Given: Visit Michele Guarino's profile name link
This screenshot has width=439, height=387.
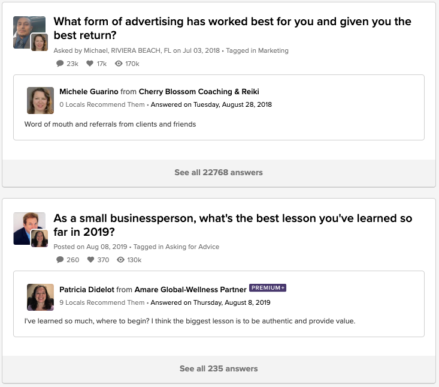Looking at the screenshot, I should point(89,92).
